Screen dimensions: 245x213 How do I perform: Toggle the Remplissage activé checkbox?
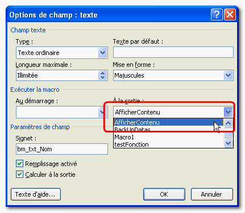(x=19, y=164)
